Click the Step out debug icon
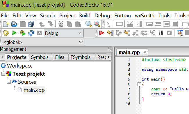 [x=135, y=33]
